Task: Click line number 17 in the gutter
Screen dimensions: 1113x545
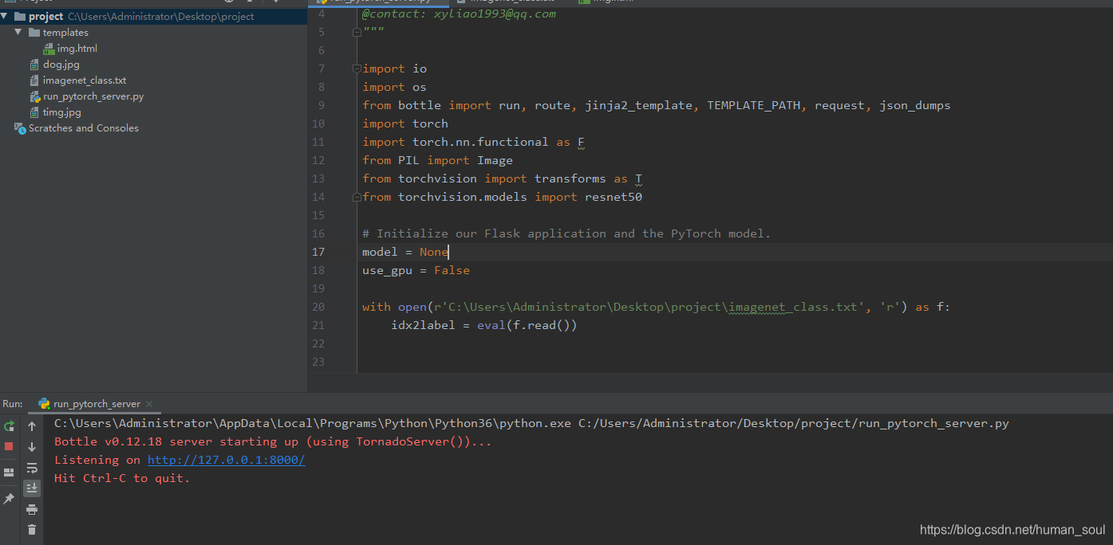Action: (x=318, y=252)
